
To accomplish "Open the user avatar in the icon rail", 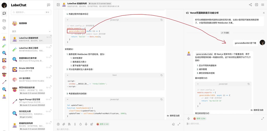I will [4, 5].
